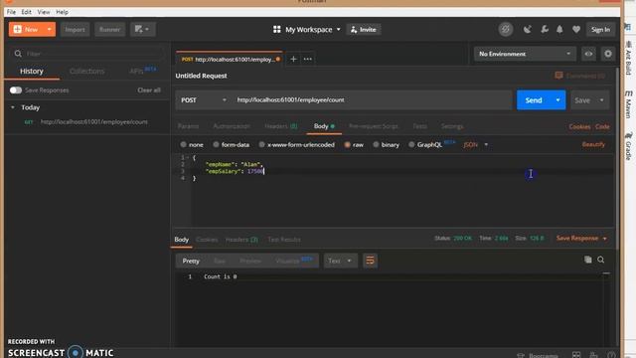Click the search icon in sidebar filter
The width and height of the screenshot is (636, 358).
18,54
